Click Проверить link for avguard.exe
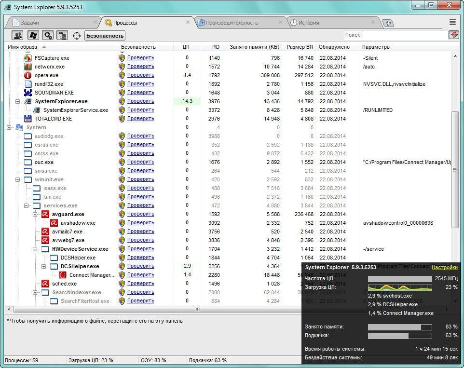Screen dimensions: 464x368 point(140,214)
